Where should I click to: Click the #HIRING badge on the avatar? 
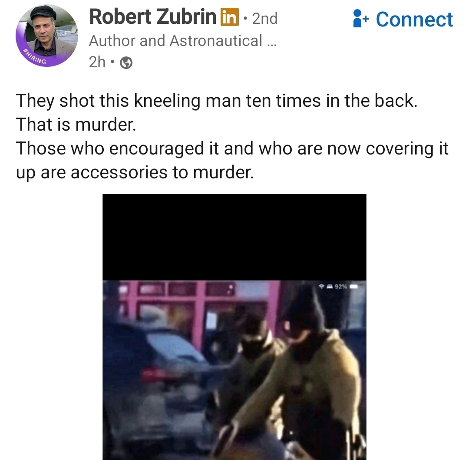coord(35,56)
